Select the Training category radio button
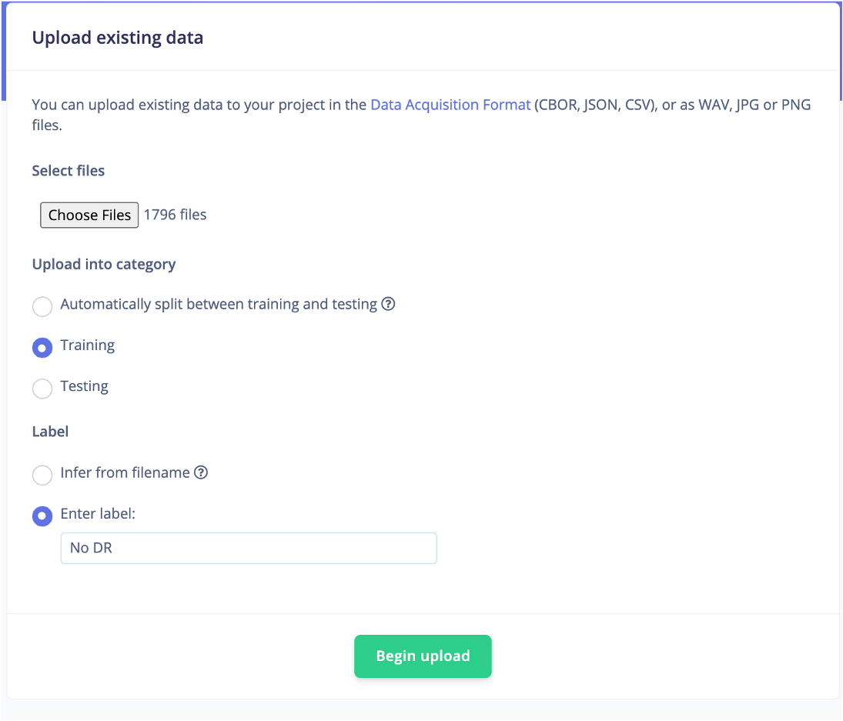The width and height of the screenshot is (843, 721). (42, 348)
